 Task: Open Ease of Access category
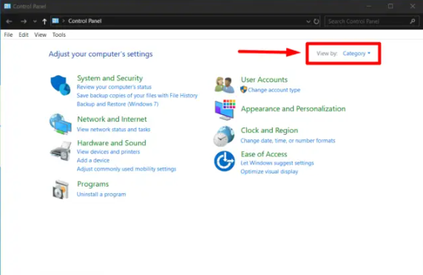click(x=264, y=154)
